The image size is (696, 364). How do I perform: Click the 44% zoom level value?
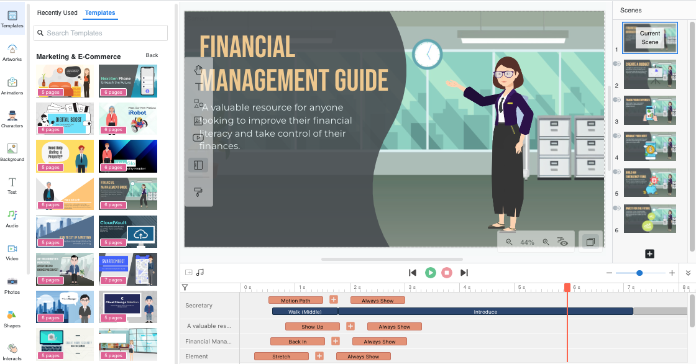point(527,242)
